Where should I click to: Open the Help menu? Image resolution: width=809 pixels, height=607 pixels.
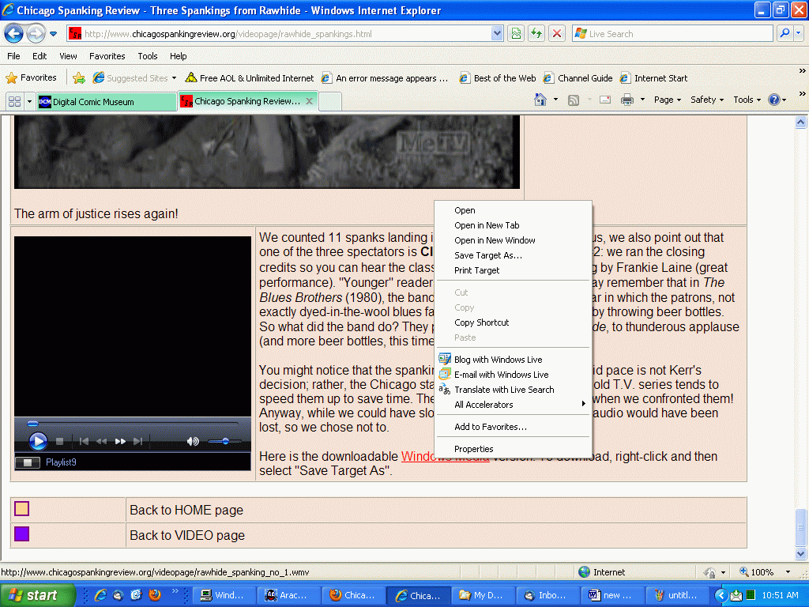tap(178, 56)
